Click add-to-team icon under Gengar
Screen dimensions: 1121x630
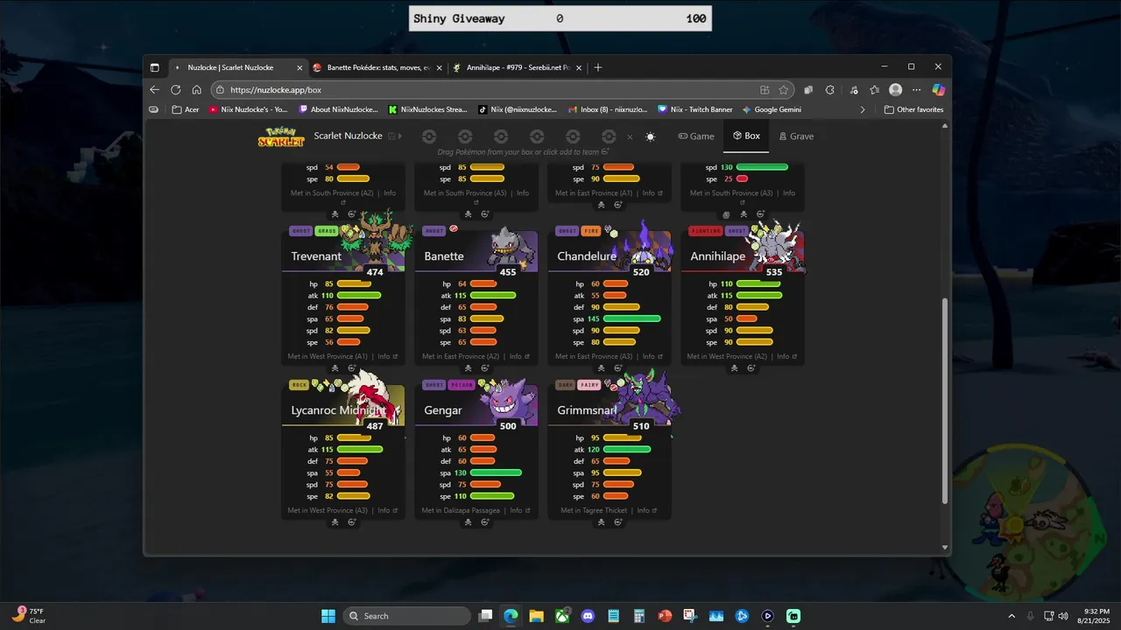pyautogui.click(x=484, y=522)
